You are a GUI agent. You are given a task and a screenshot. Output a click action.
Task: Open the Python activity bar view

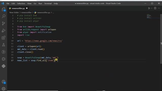4,66
